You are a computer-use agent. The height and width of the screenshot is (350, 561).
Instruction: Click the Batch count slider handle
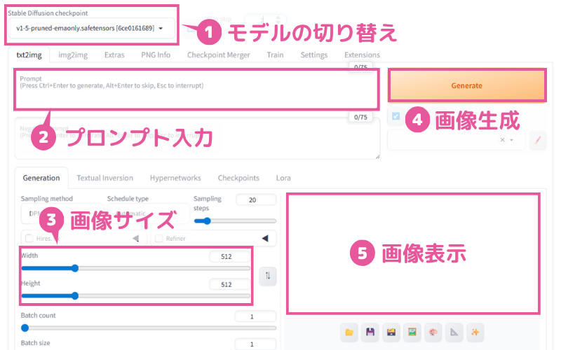(x=25, y=328)
